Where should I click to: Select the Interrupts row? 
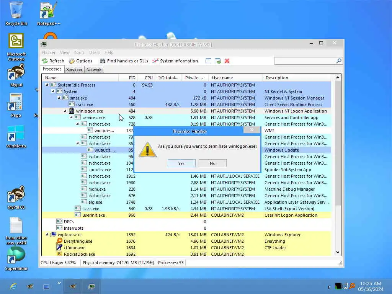point(186,228)
